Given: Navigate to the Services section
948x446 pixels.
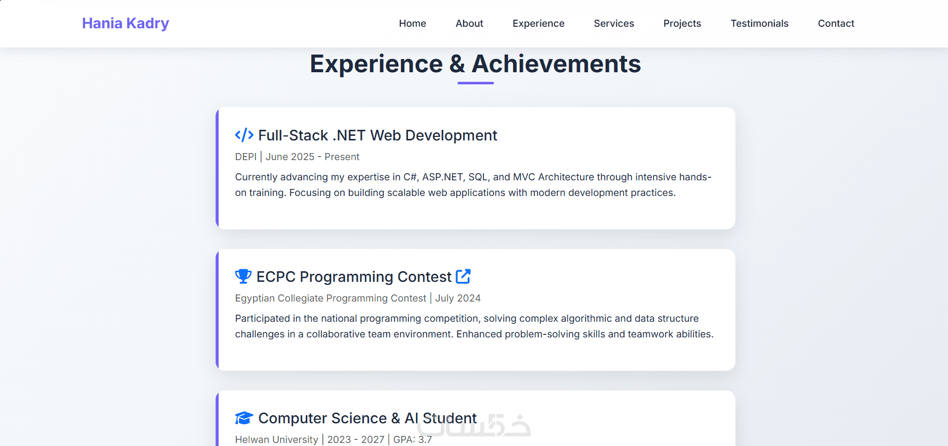Looking at the screenshot, I should 613,23.
